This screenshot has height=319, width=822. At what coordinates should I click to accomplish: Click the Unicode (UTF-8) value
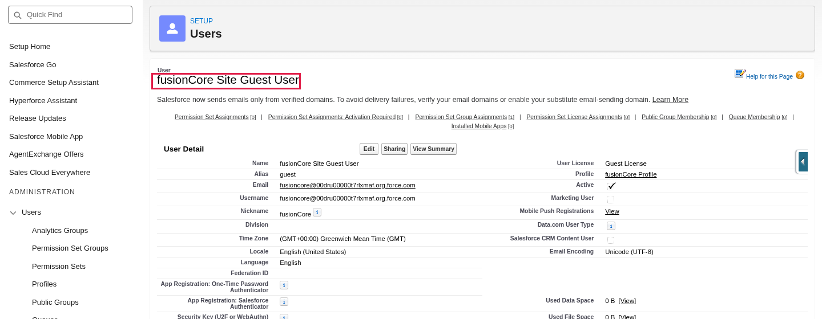point(629,252)
